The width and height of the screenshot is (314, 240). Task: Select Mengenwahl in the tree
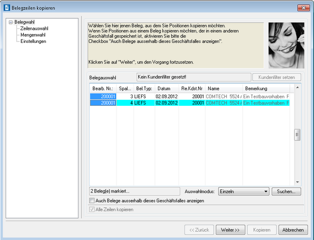[33, 35]
